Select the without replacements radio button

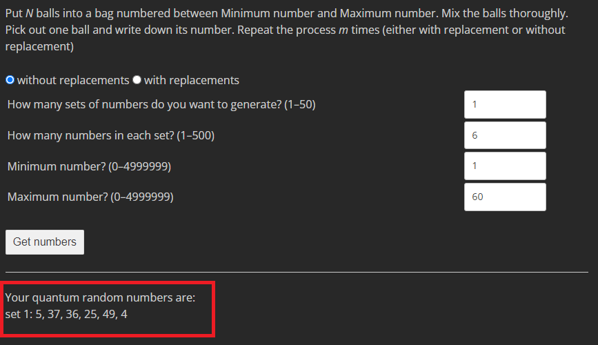(x=10, y=80)
